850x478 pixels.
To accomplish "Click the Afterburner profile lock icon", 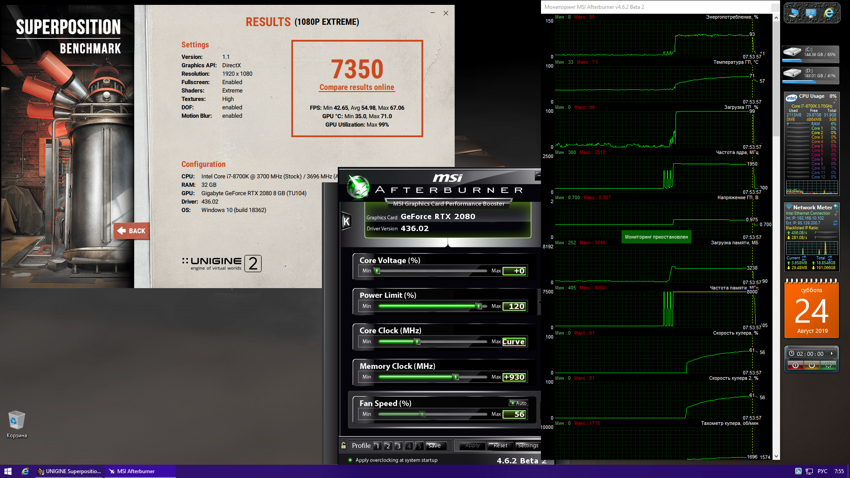I will (x=344, y=446).
